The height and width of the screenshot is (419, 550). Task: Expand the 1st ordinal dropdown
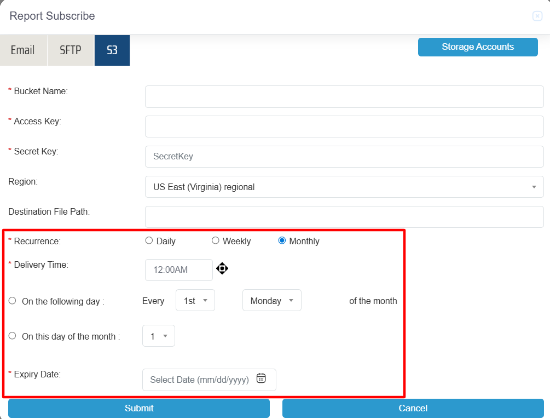click(195, 301)
